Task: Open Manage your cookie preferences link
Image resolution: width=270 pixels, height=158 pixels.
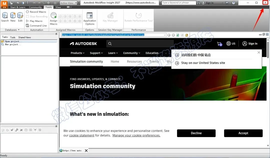Action: click(x=136, y=135)
